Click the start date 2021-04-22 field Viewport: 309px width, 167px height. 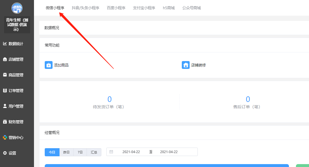(x=131, y=152)
